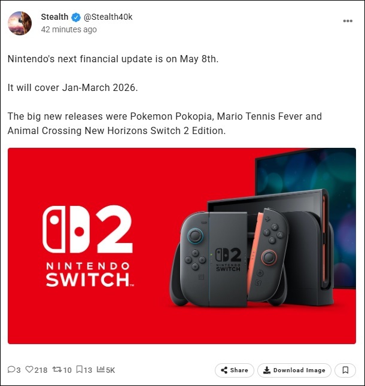The width and height of the screenshot is (365, 386).
Task: Toggle the bookmark button at bottom right
Action: pos(345,370)
